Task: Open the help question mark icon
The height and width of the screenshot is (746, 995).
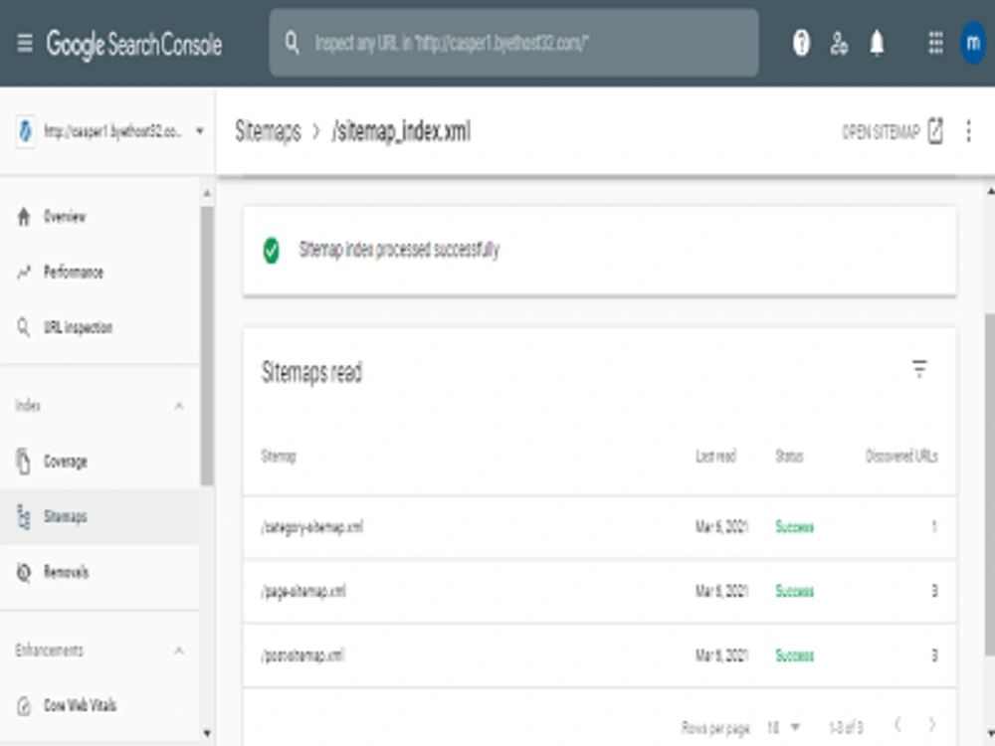Action: 801,43
